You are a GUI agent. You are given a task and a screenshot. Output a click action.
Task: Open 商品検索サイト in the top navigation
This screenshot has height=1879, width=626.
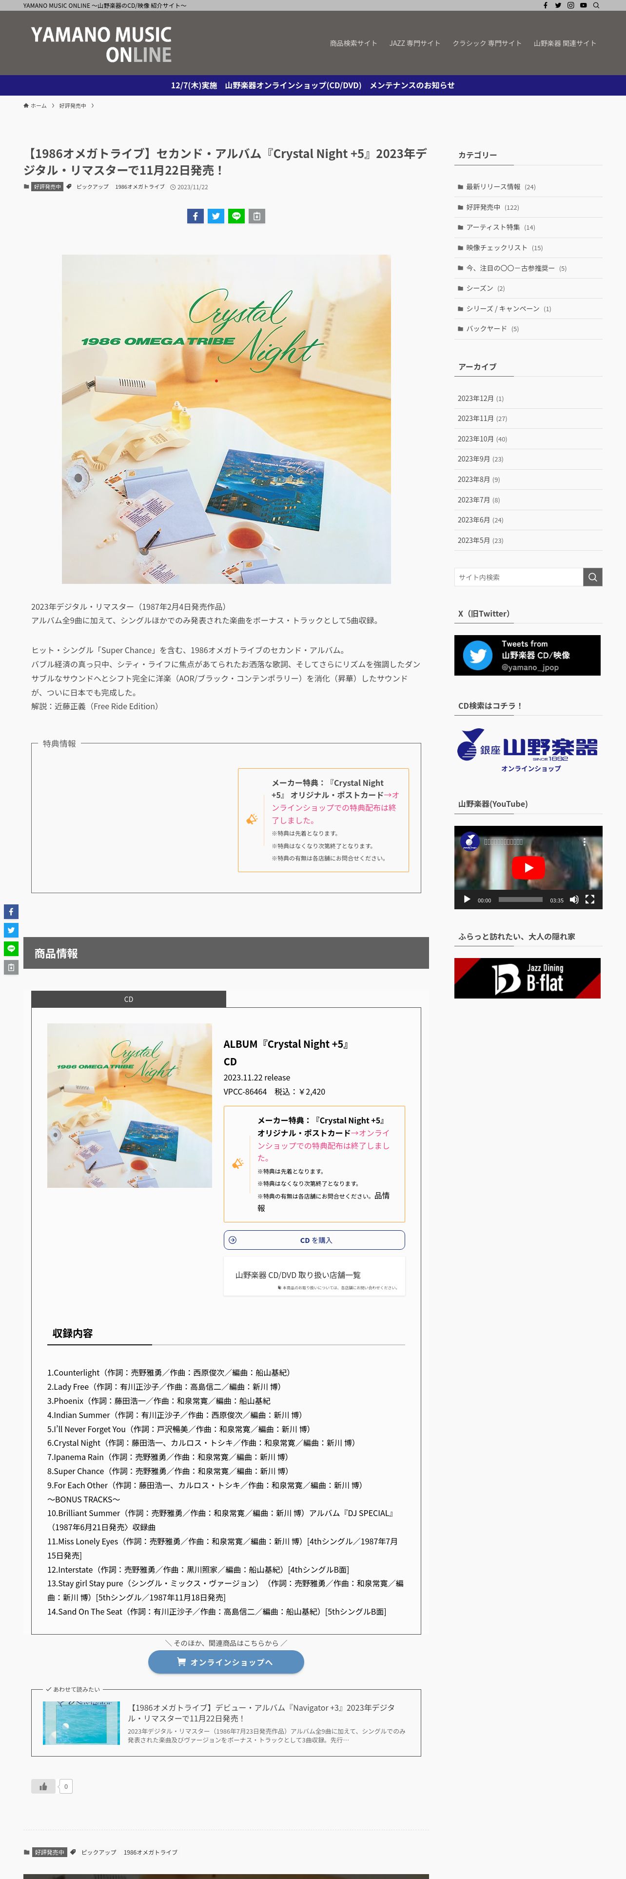(353, 43)
